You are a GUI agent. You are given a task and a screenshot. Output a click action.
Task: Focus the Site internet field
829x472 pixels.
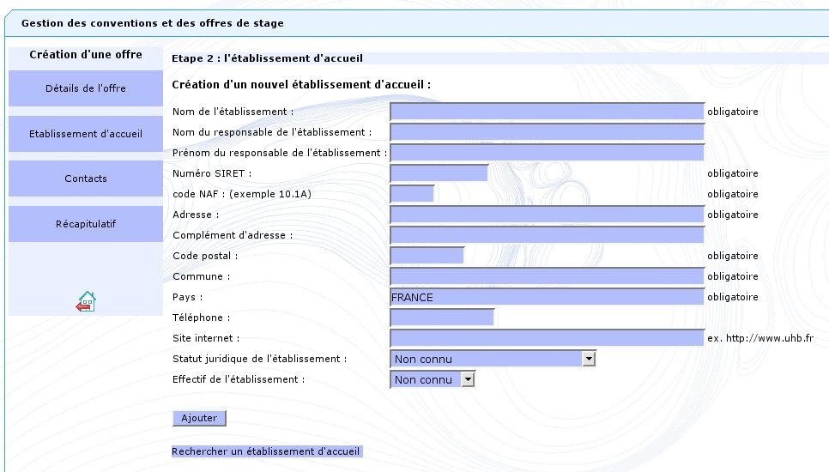tap(547, 338)
